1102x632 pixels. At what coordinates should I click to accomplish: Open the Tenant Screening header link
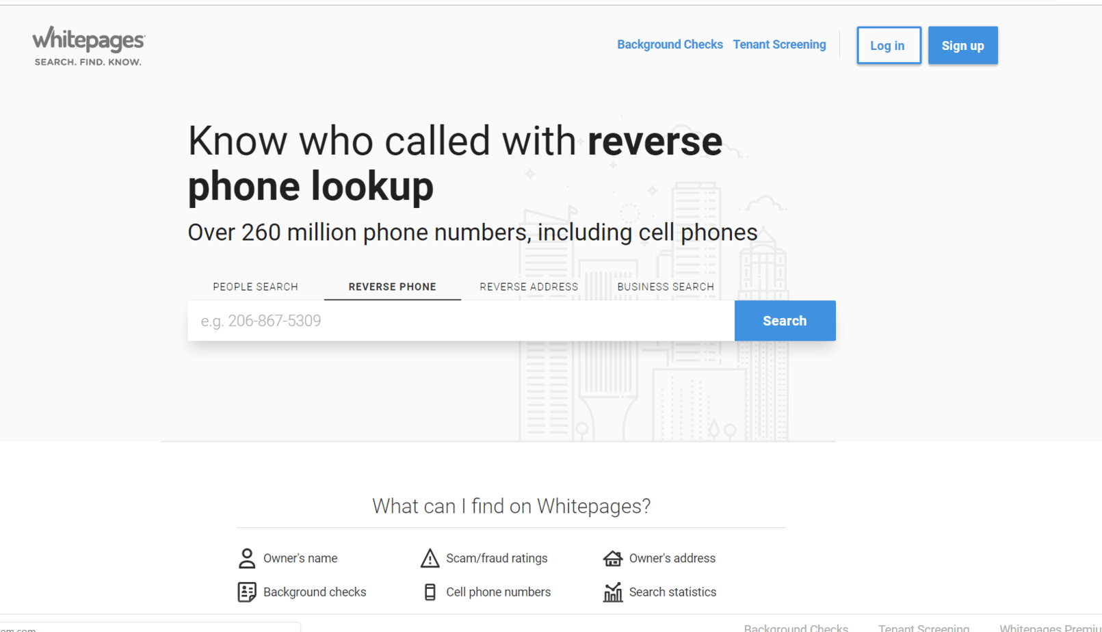click(x=779, y=44)
